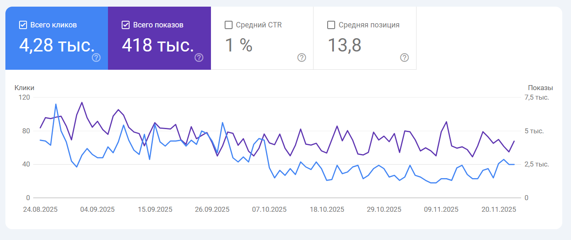Image resolution: width=571 pixels, height=240 pixels.
Task: Select the 13,8 average position card
Action: [365, 38]
